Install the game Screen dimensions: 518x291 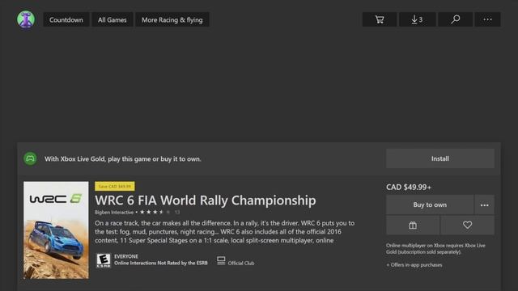tap(440, 158)
